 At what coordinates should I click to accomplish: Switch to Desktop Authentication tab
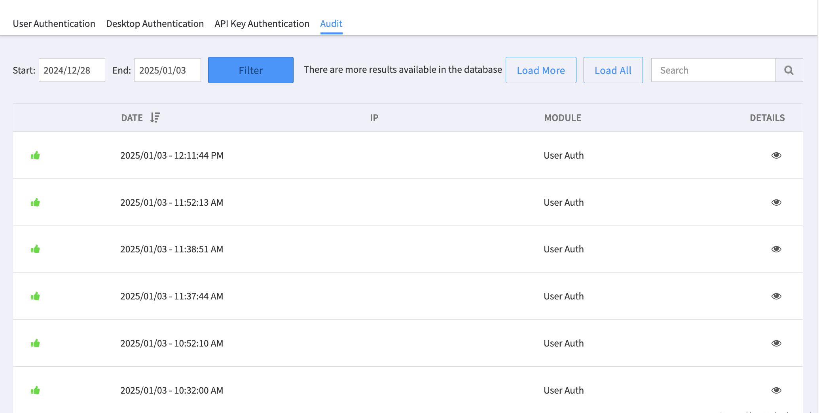[155, 24]
